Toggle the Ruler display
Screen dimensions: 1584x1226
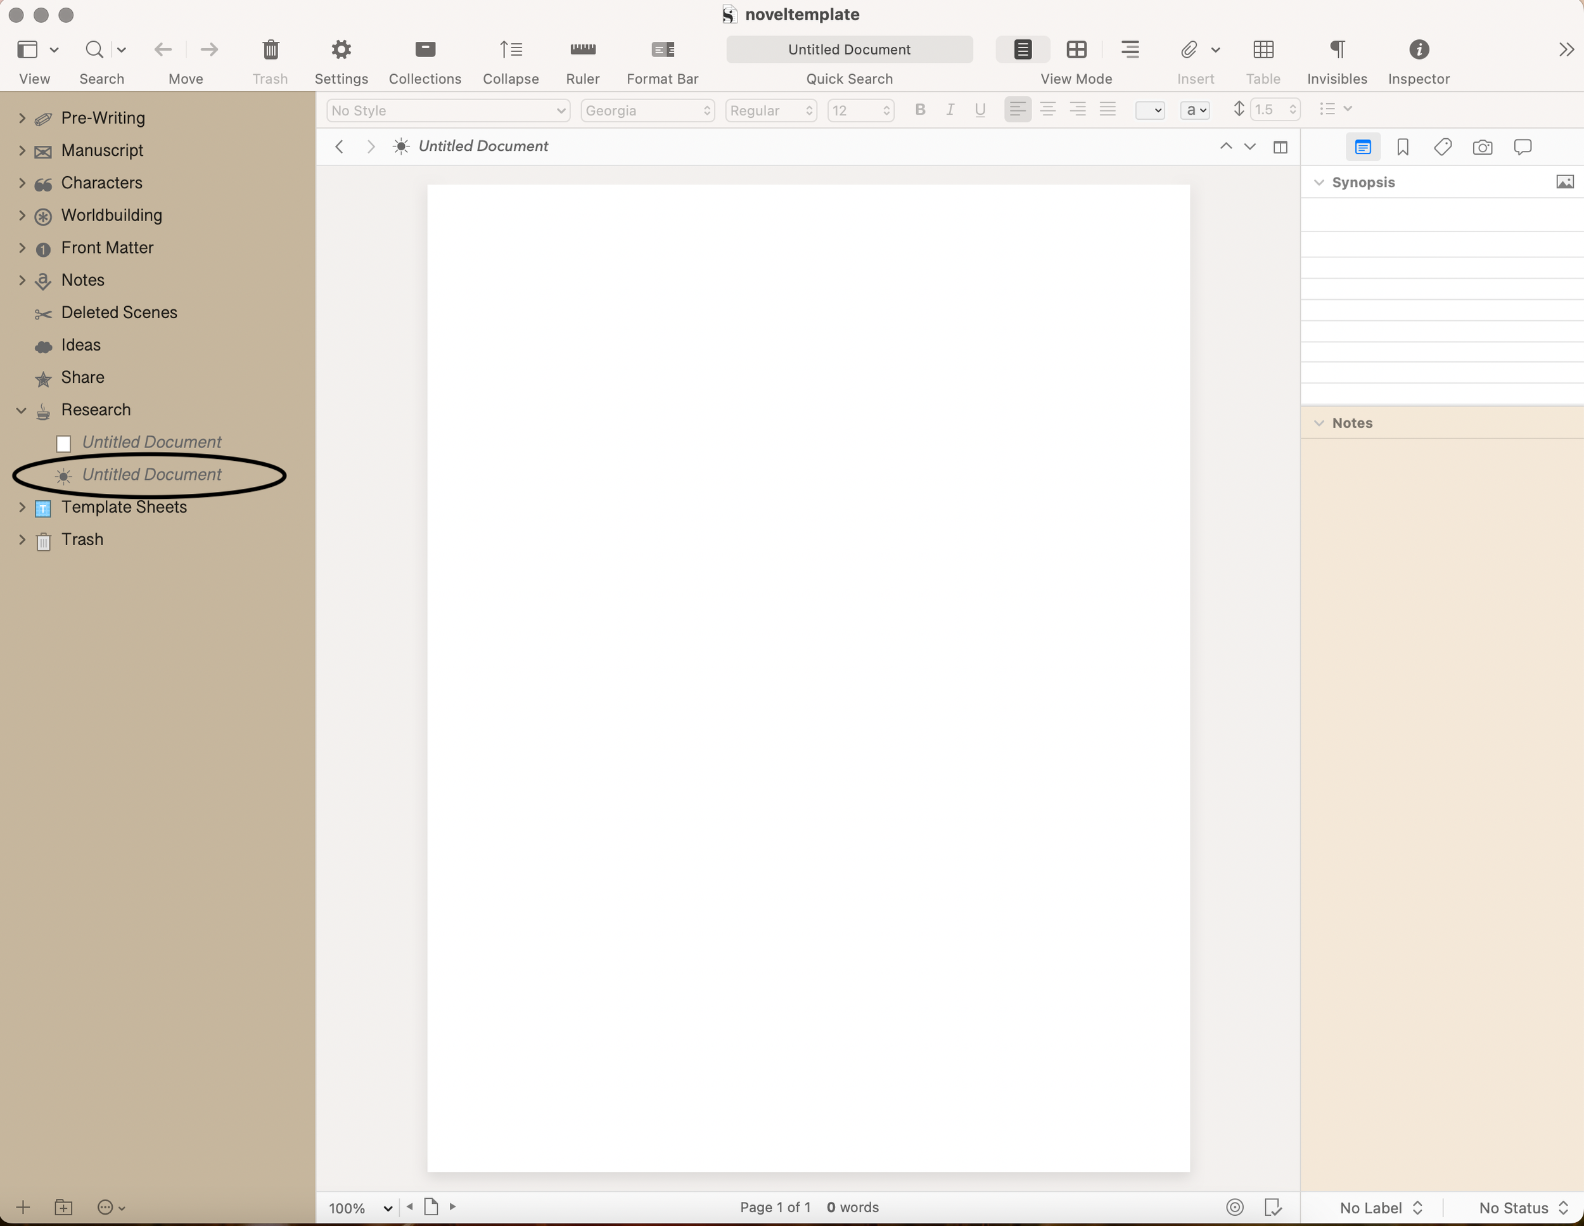pos(582,49)
